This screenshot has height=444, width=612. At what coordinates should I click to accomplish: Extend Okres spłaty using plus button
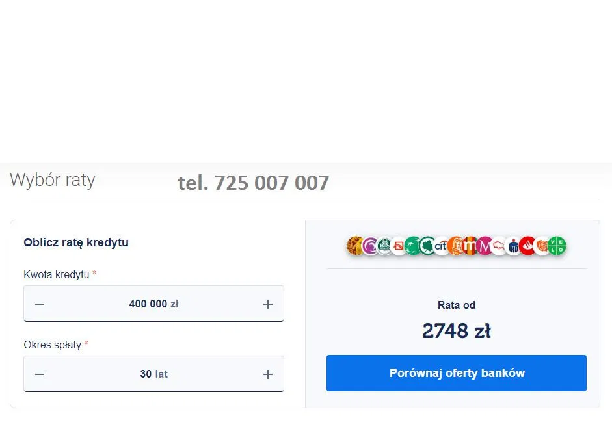[267, 374]
